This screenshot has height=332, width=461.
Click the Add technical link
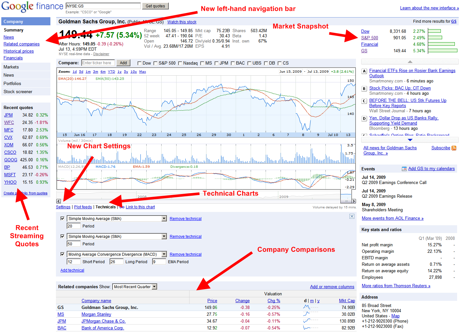pos(72,270)
